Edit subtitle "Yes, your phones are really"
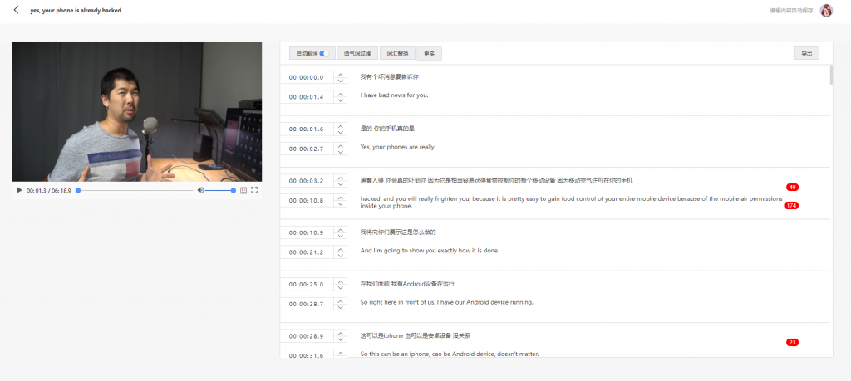Viewport: 851px width, 381px height. coord(397,147)
